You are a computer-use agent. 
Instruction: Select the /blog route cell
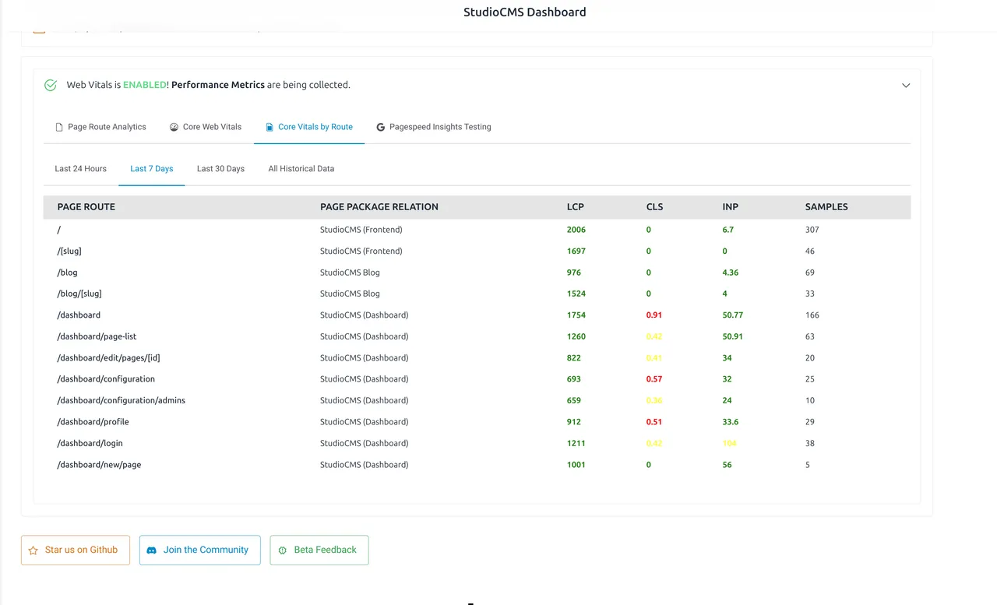68,273
